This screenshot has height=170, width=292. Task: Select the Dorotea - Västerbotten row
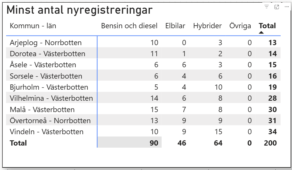point(47,54)
